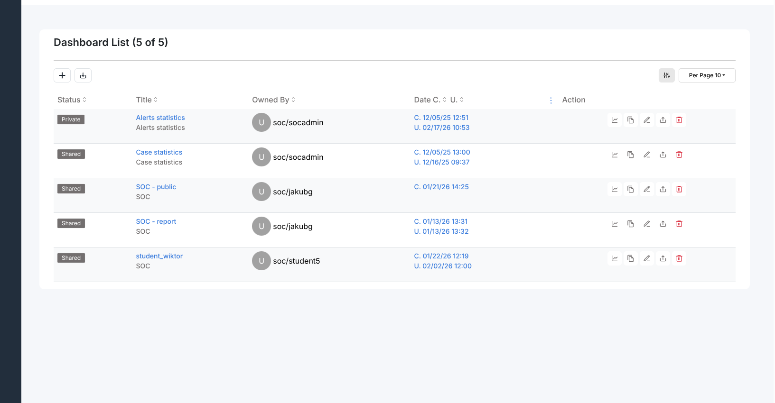
Task: Edit the Case statistics dashboard
Action: (647, 155)
